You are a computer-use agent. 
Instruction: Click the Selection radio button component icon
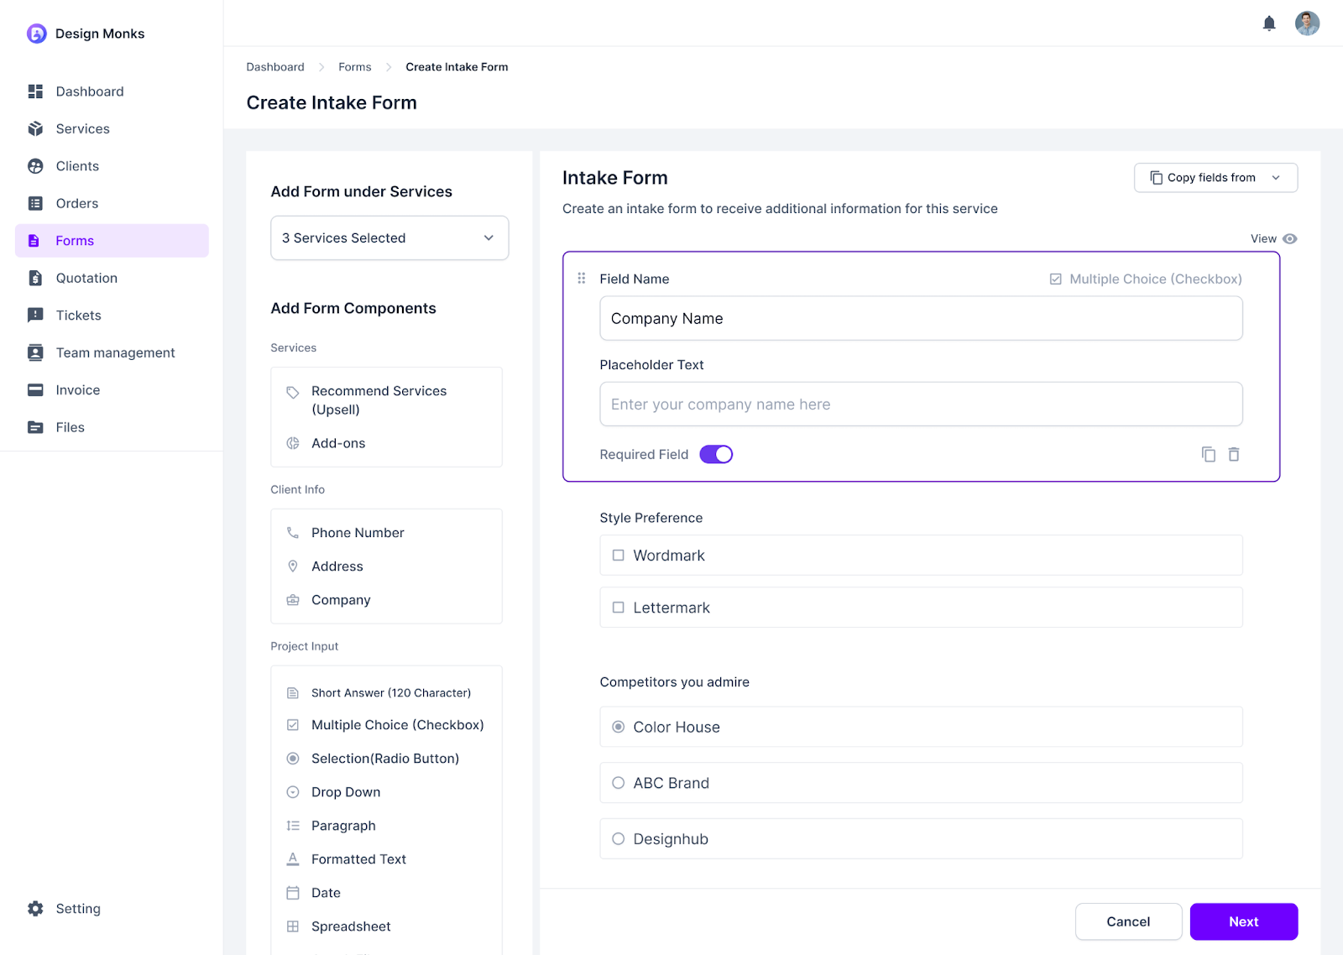[x=293, y=759]
